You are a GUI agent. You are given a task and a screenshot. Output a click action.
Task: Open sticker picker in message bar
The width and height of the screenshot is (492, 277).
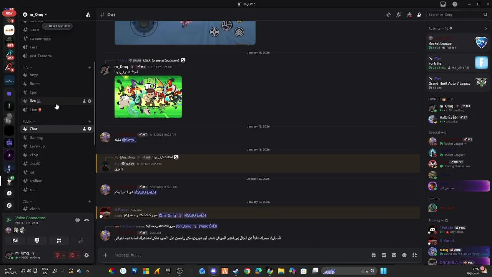click(x=394, y=255)
